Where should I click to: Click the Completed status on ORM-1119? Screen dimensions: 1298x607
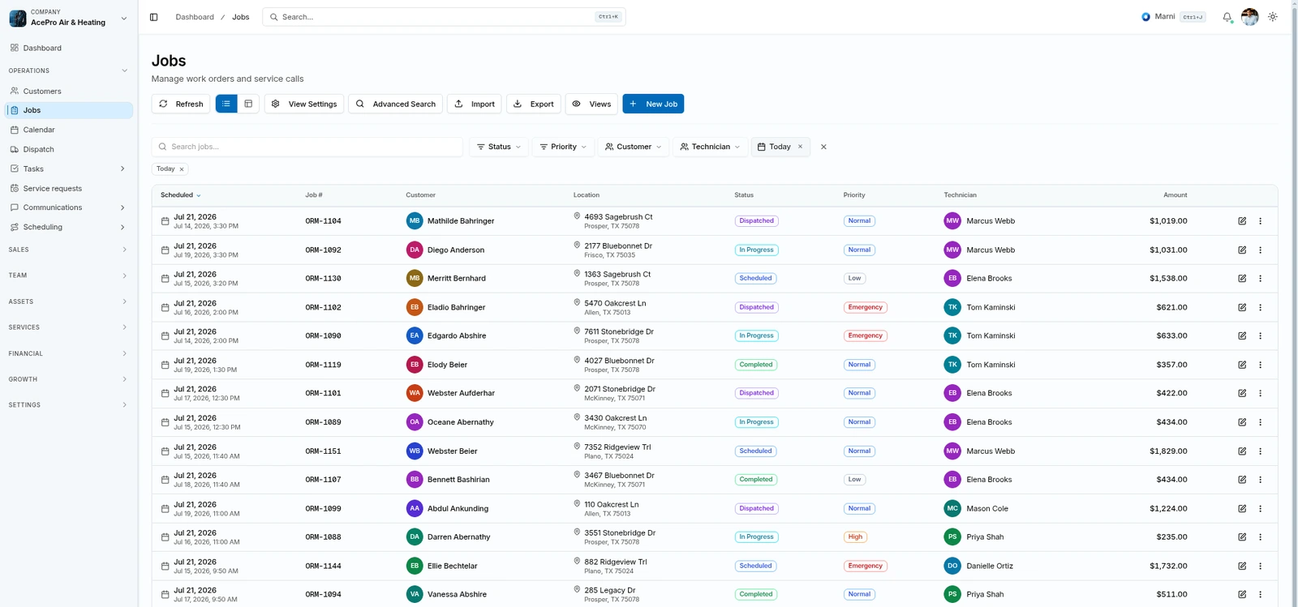point(756,365)
